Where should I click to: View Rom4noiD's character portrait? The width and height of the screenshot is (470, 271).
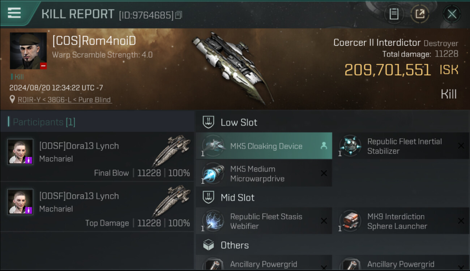tap(28, 51)
